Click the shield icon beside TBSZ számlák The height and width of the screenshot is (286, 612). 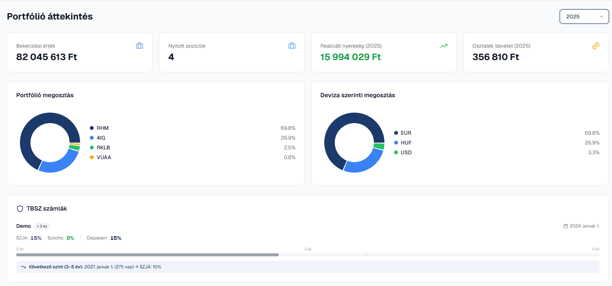coord(20,209)
